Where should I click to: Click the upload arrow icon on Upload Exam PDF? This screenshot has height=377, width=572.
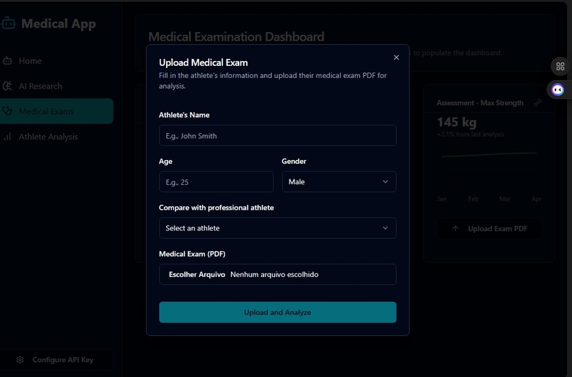point(456,229)
